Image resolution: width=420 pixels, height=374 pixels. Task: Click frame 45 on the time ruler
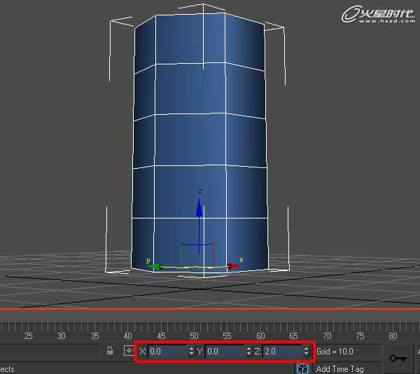(161, 335)
